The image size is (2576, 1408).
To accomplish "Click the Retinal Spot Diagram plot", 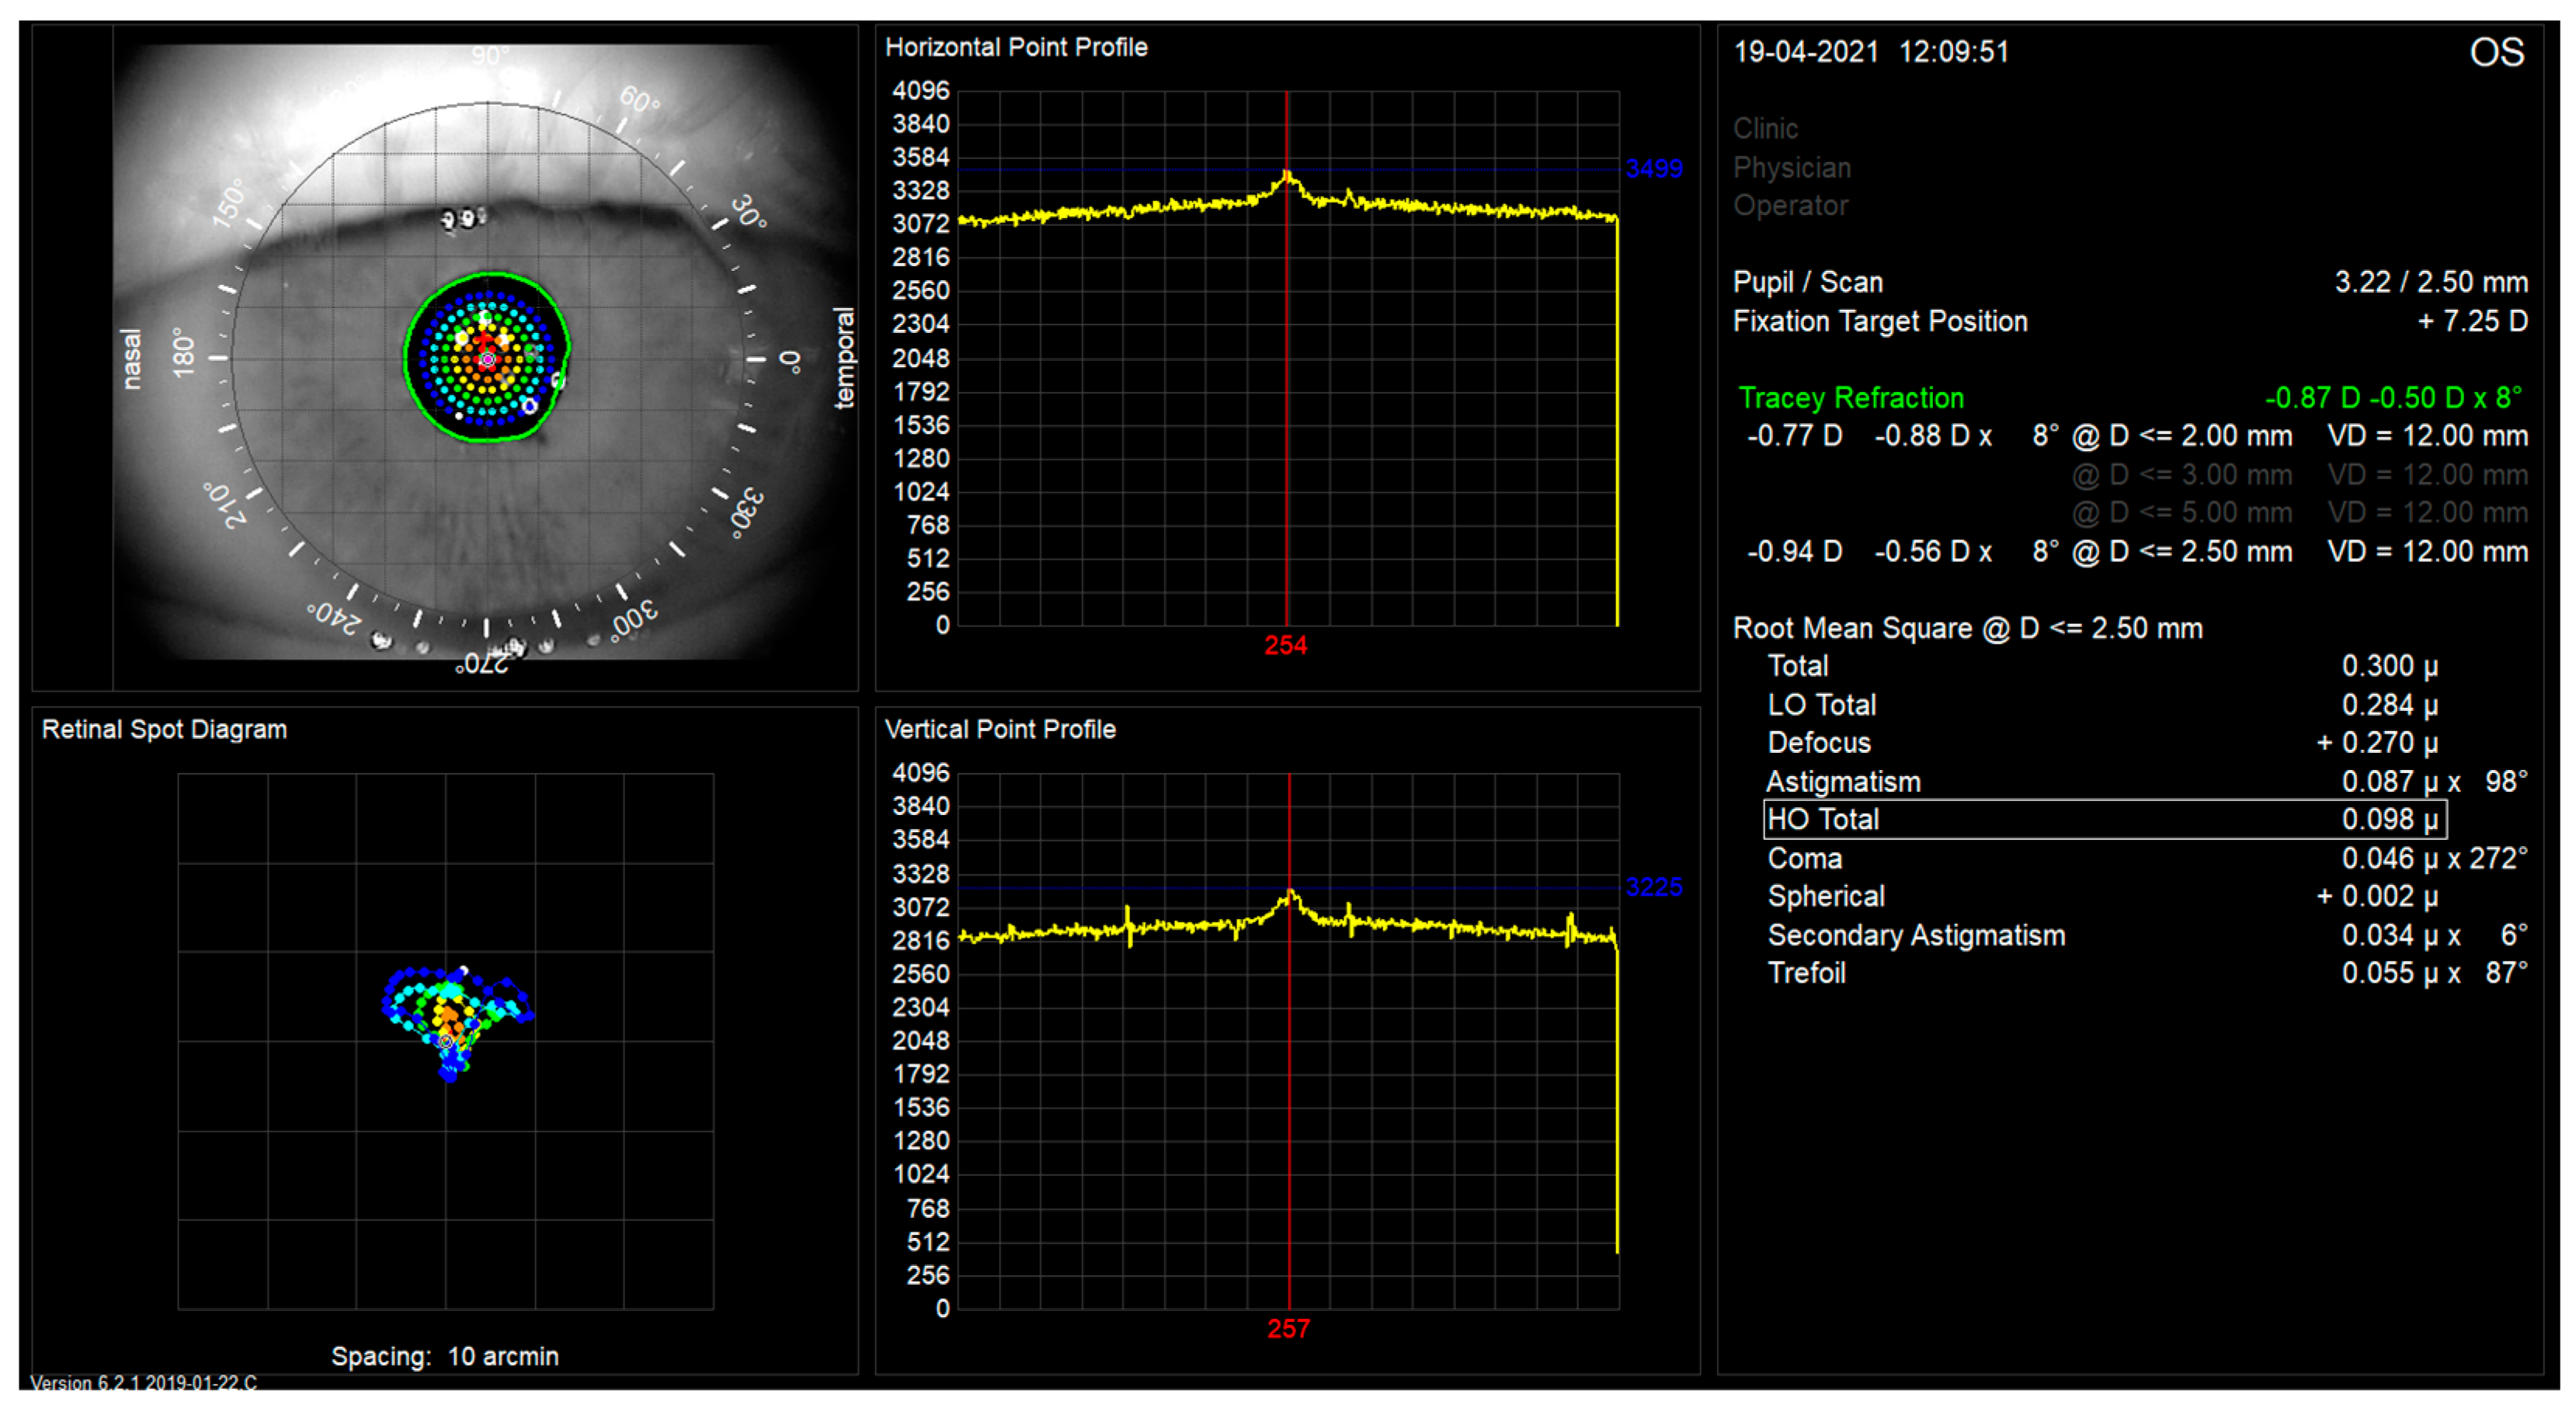I will coord(446,1040).
